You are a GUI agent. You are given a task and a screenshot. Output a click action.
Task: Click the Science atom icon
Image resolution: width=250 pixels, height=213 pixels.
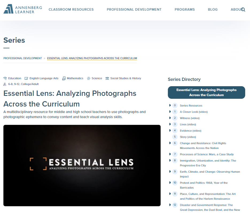point(88,78)
